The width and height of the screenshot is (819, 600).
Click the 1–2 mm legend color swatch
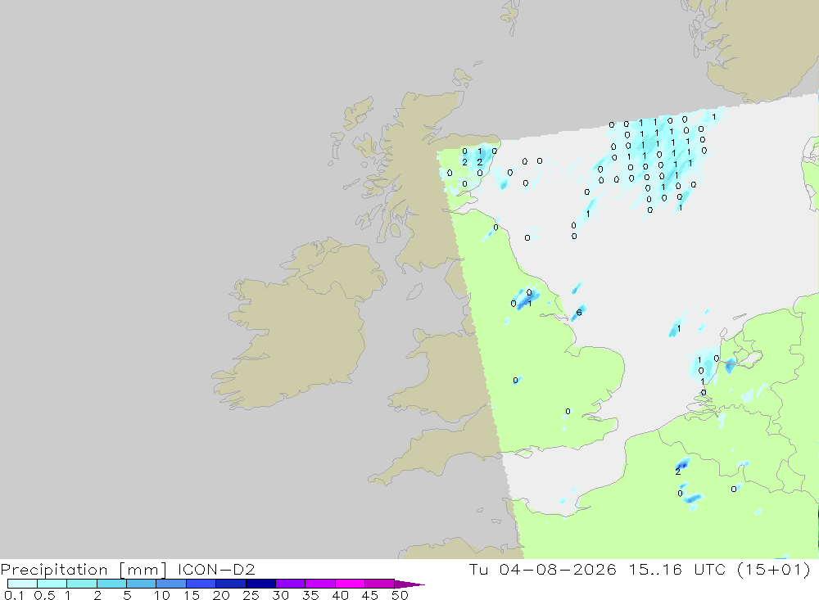coord(82,584)
